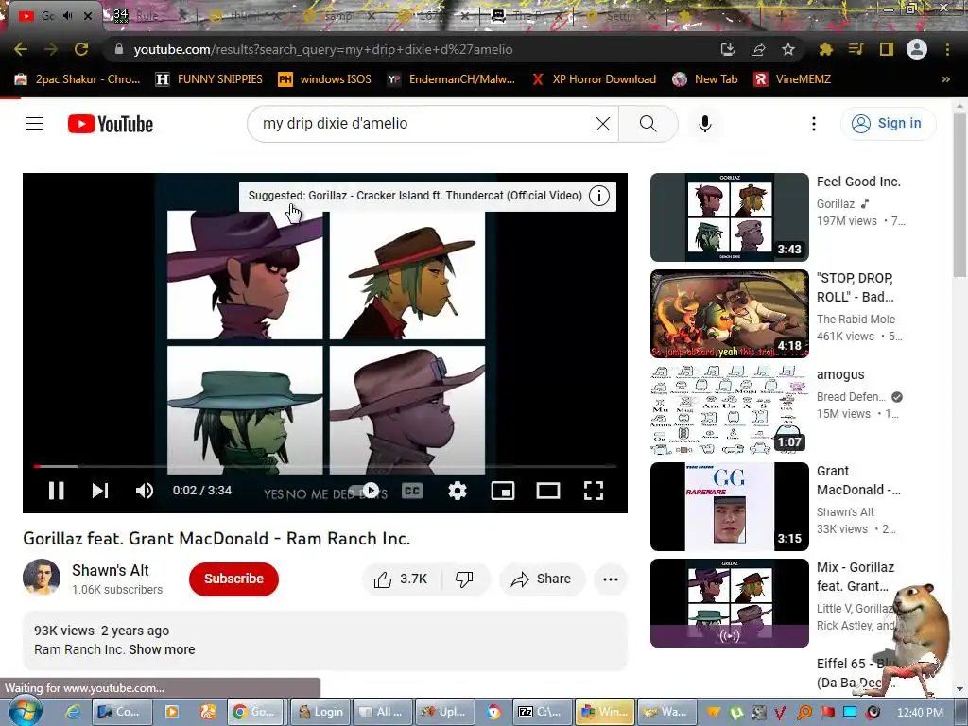Click the video progress bar
Viewport: 968px width, 726px height.
pyautogui.click(x=325, y=466)
